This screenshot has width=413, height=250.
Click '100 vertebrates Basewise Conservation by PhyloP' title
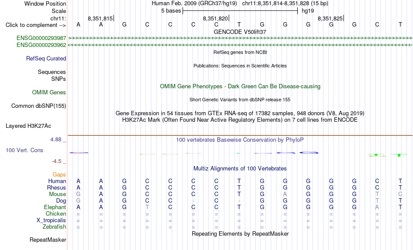(x=240, y=140)
